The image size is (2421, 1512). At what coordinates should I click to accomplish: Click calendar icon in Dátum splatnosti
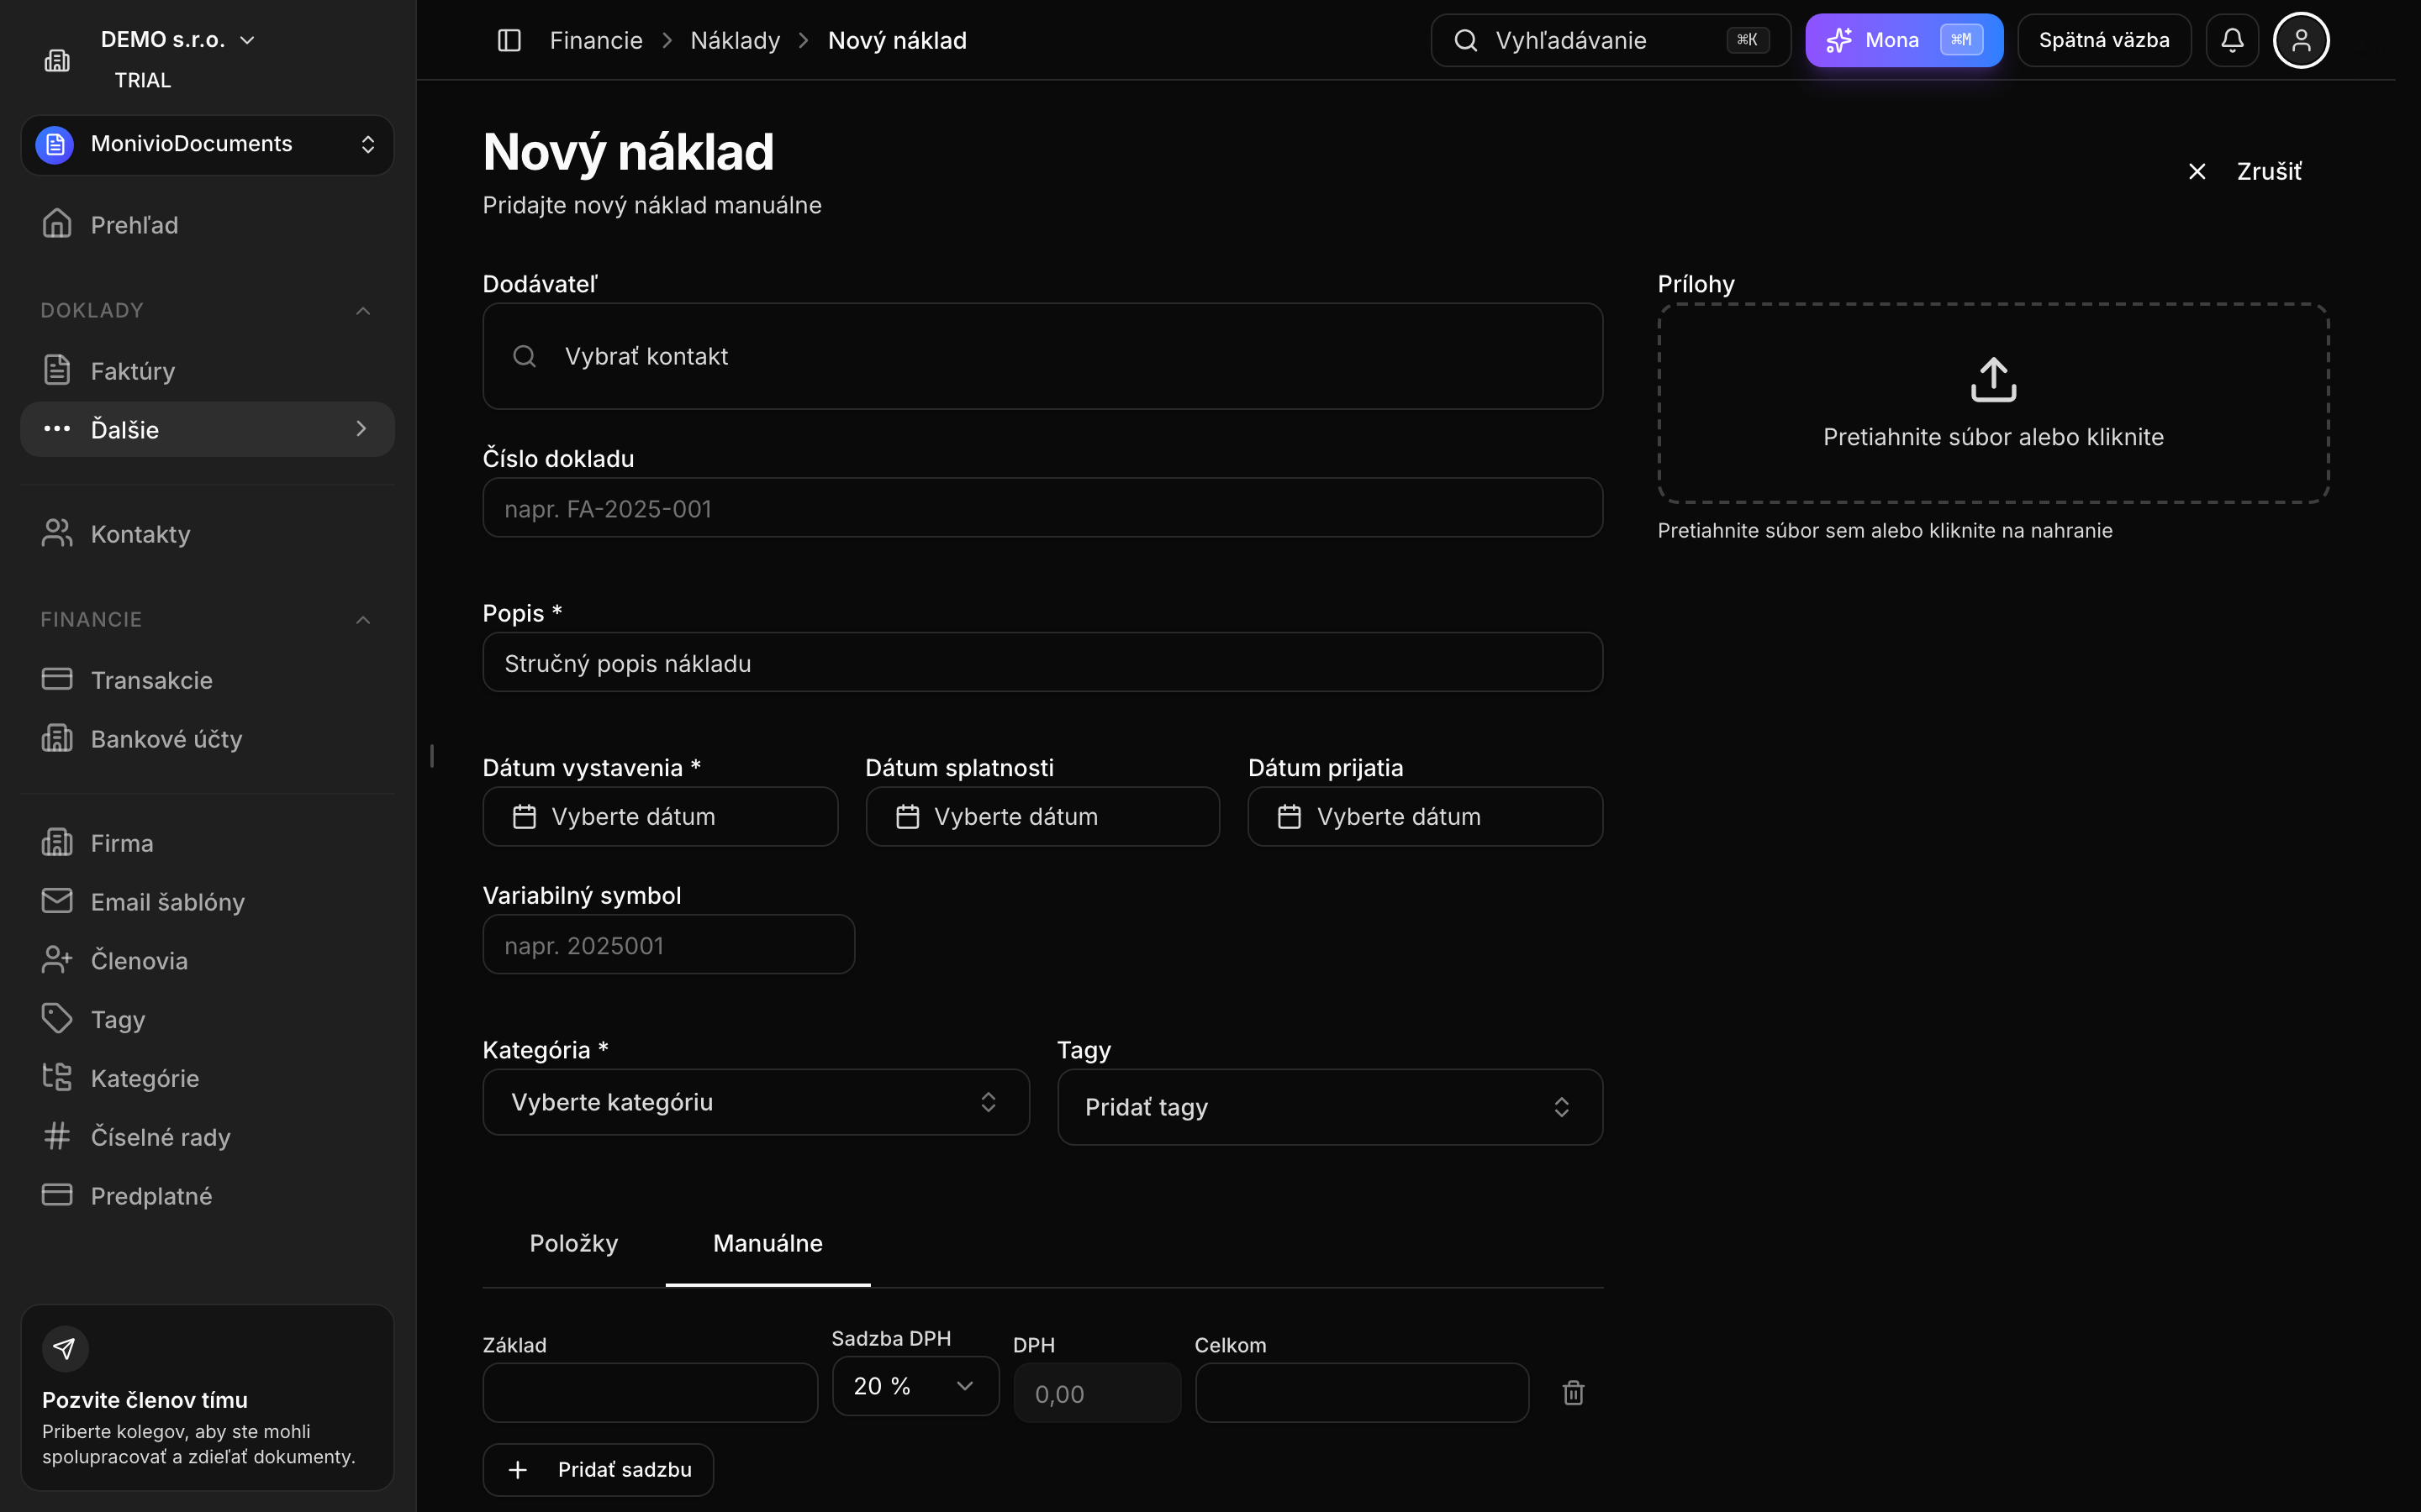tap(907, 817)
